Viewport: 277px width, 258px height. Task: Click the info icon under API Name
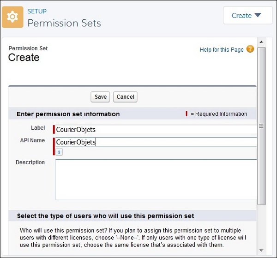tap(59, 152)
